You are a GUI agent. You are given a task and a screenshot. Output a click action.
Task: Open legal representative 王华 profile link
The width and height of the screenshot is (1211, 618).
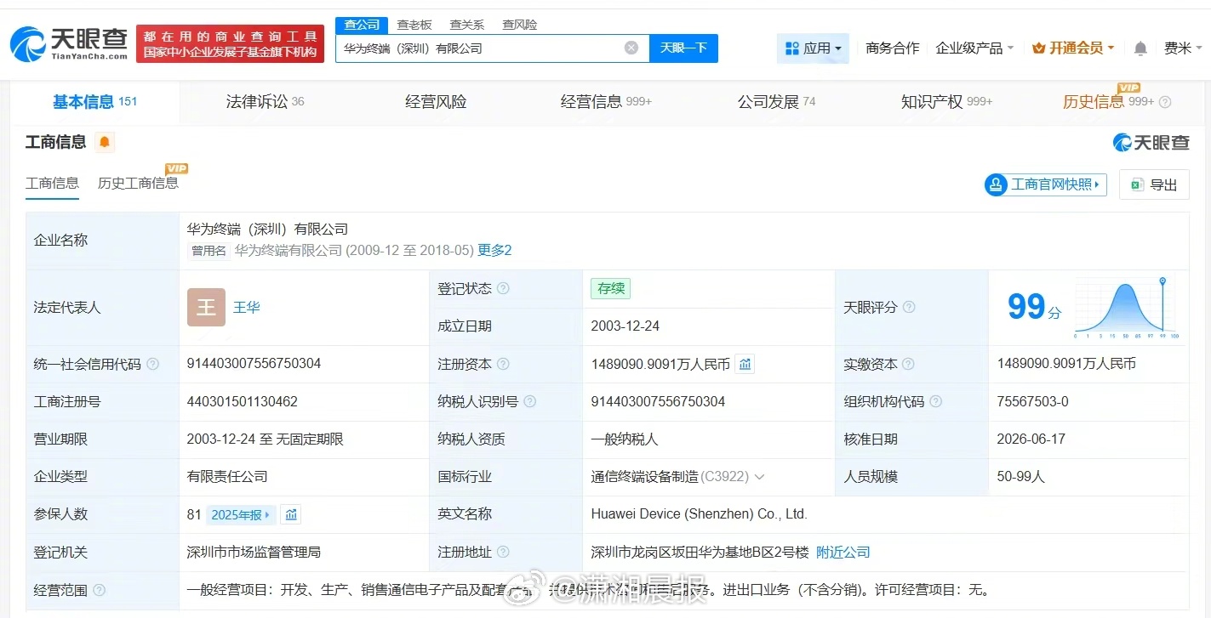point(247,307)
